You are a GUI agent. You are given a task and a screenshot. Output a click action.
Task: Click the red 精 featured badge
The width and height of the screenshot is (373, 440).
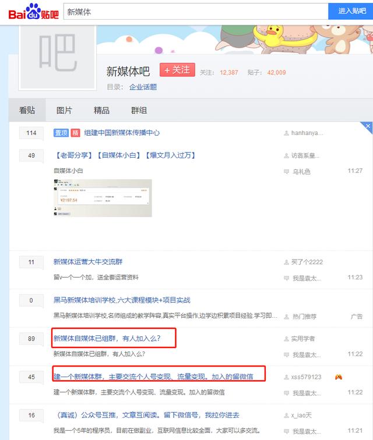(75, 133)
